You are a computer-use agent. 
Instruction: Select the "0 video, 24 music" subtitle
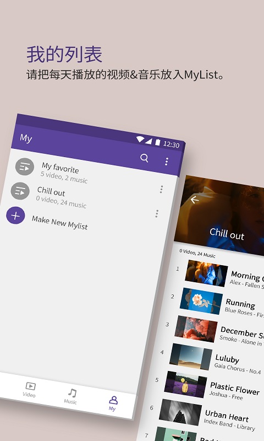click(61, 202)
